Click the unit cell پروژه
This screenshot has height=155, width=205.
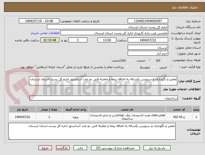click(76, 117)
